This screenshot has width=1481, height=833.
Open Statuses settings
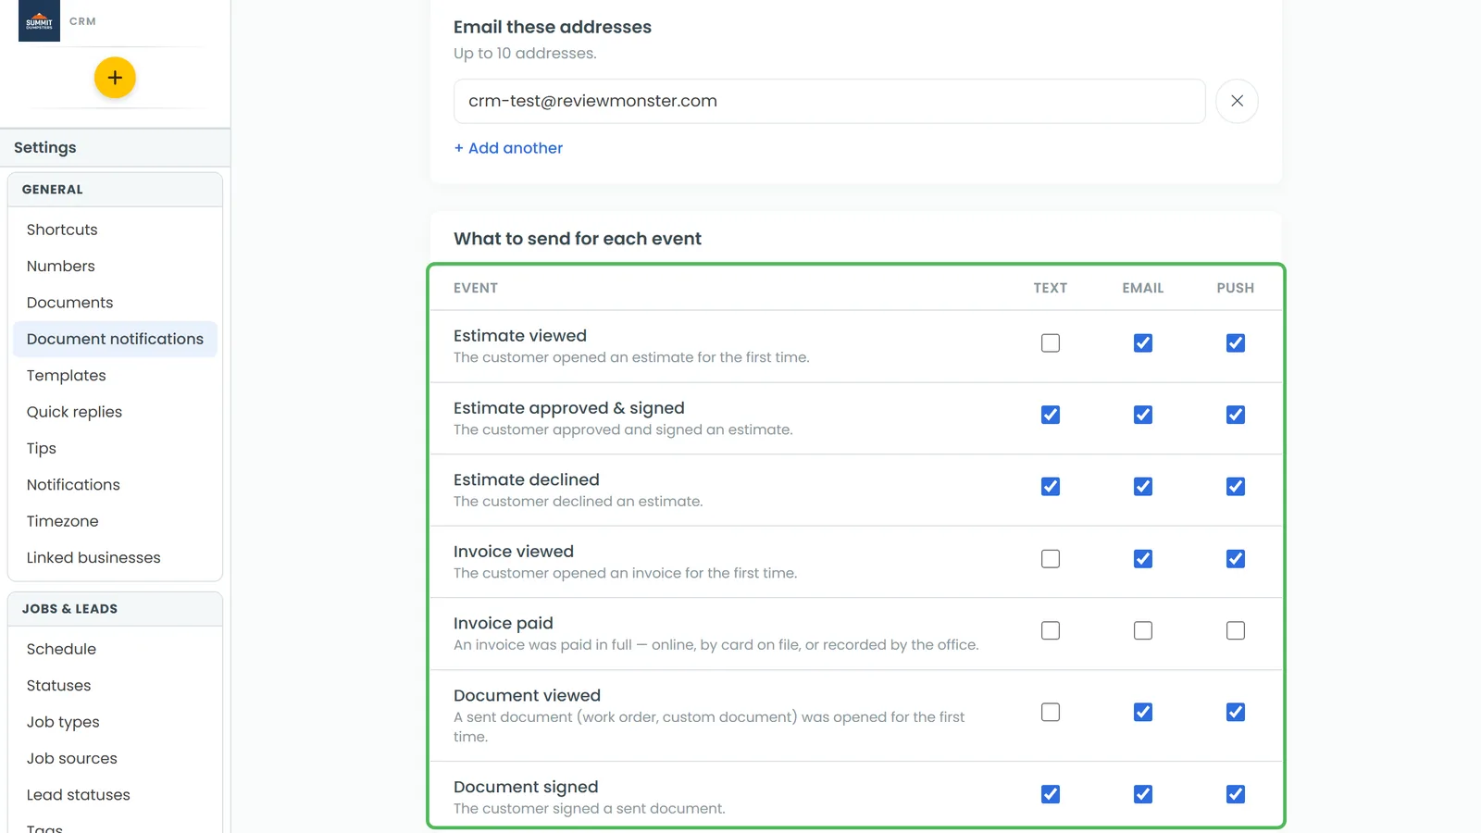[x=115, y=686]
